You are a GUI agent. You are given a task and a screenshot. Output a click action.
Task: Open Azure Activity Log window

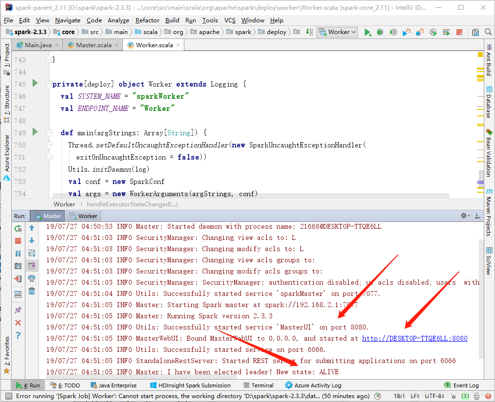(x=313, y=385)
